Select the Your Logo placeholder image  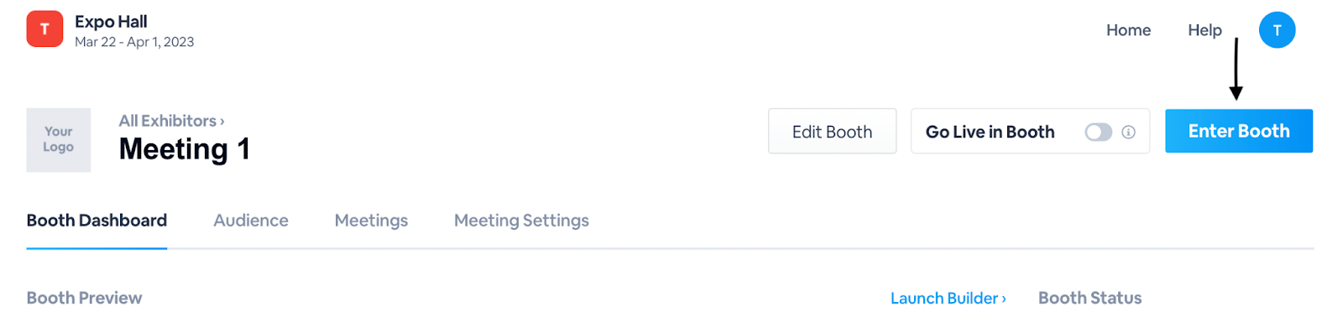point(59,140)
